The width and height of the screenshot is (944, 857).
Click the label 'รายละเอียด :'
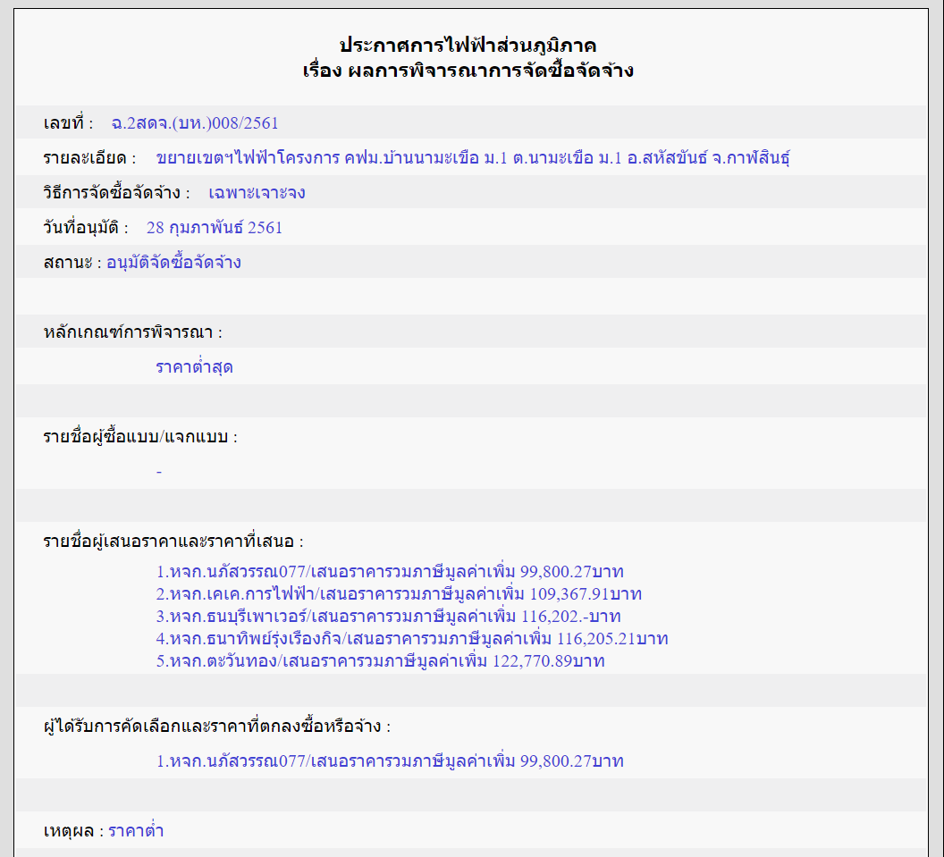(90, 158)
